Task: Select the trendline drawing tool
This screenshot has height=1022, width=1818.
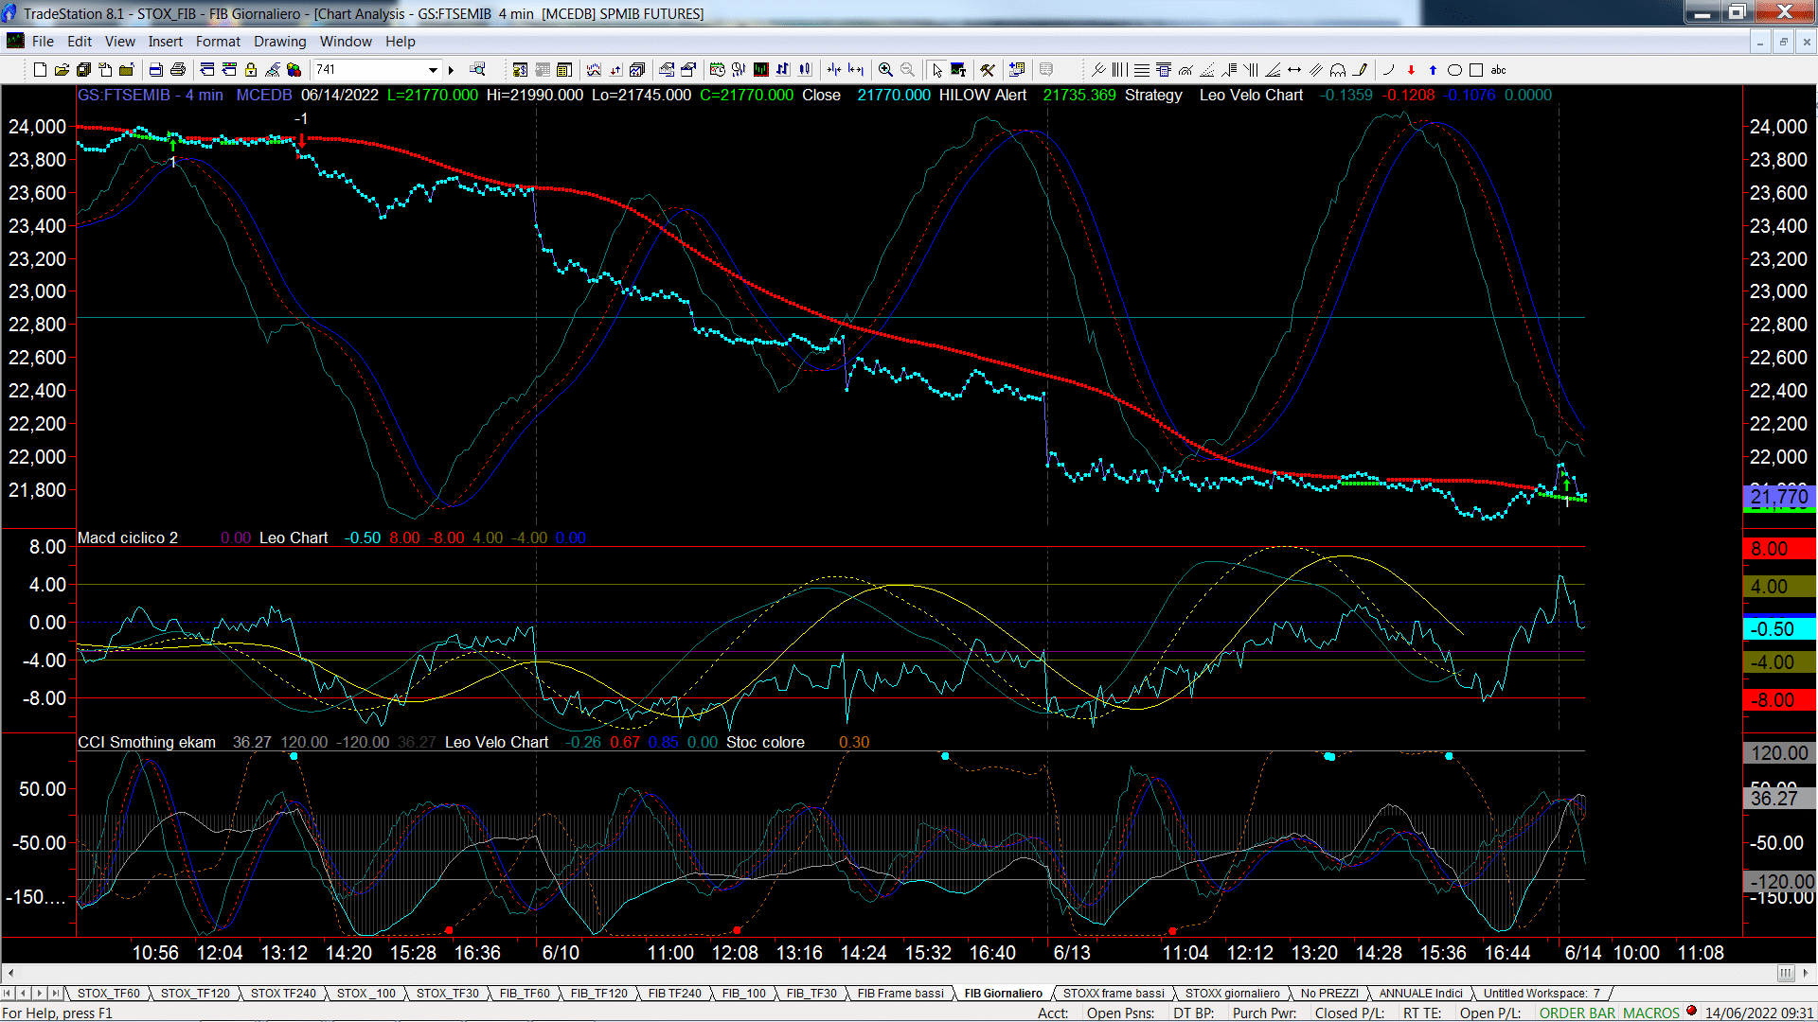Action: point(1098,69)
